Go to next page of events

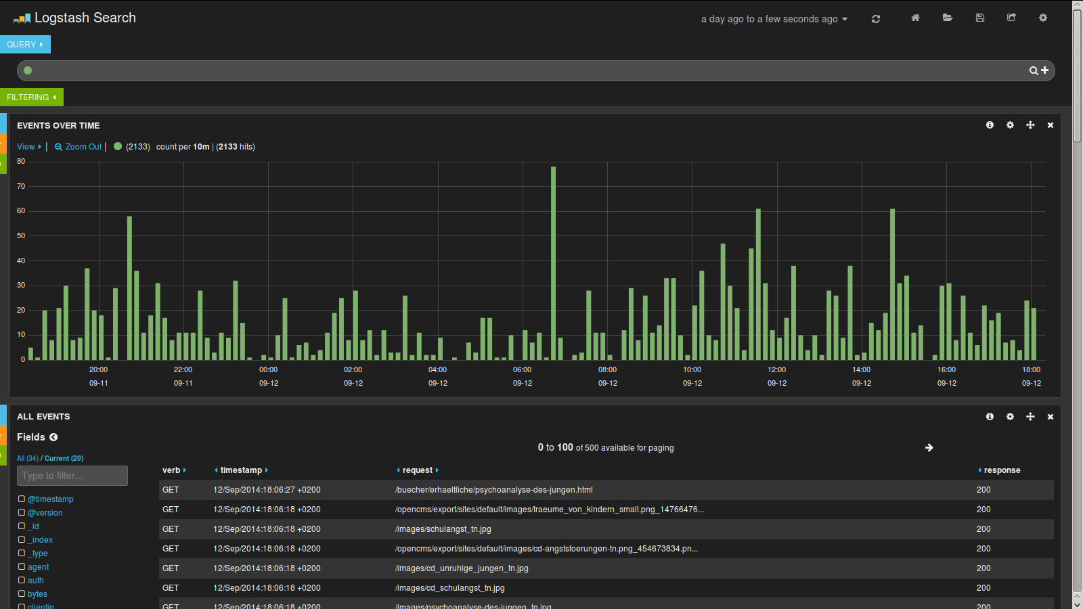coord(929,448)
